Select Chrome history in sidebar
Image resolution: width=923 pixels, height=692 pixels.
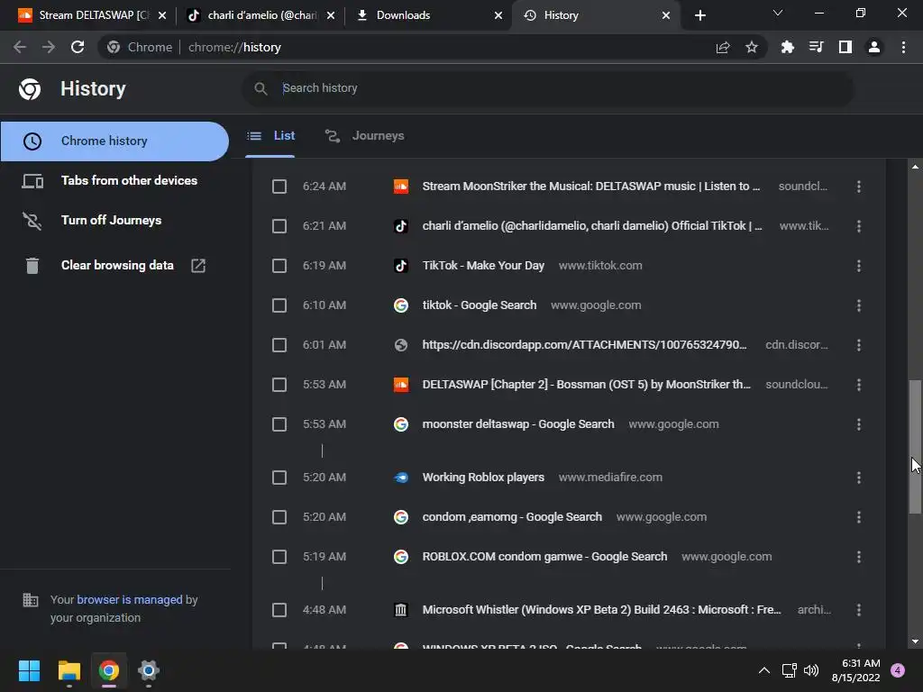[x=114, y=141]
